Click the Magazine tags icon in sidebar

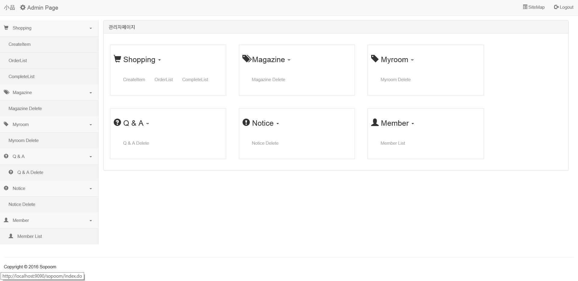[x=6, y=92]
